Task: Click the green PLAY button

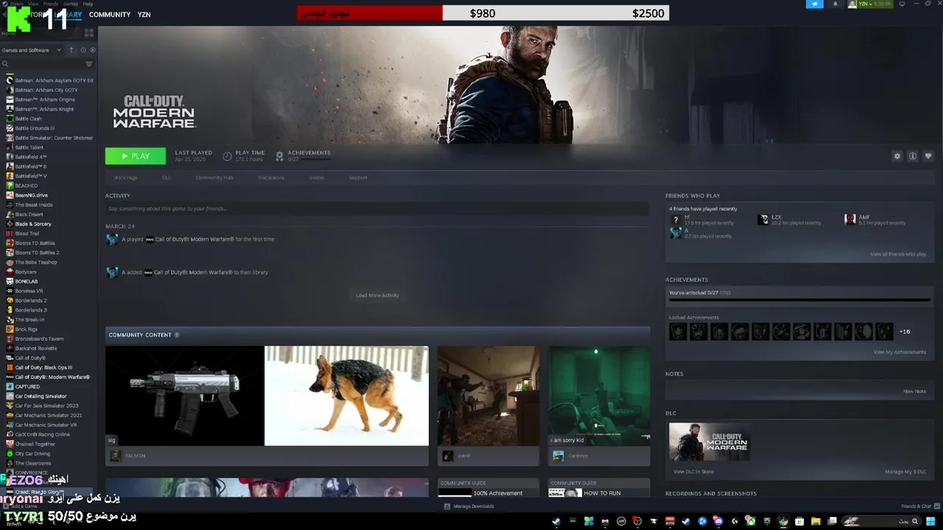Action: click(136, 156)
